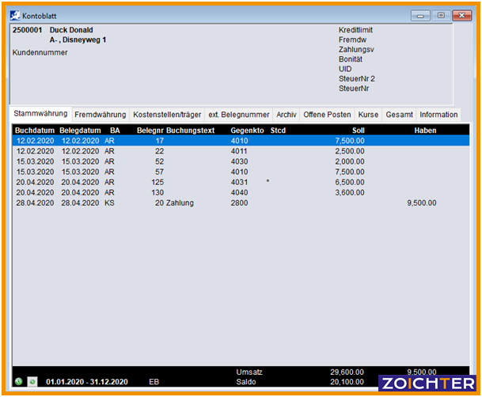This screenshot has width=482, height=397.
Task: Maximize the Kontoblatt window
Action: point(440,15)
